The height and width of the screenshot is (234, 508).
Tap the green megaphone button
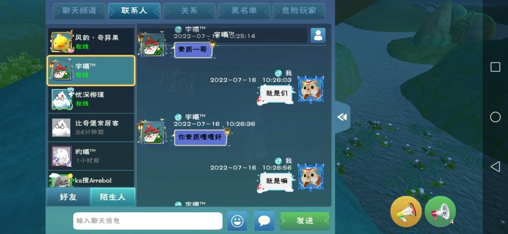(x=440, y=212)
